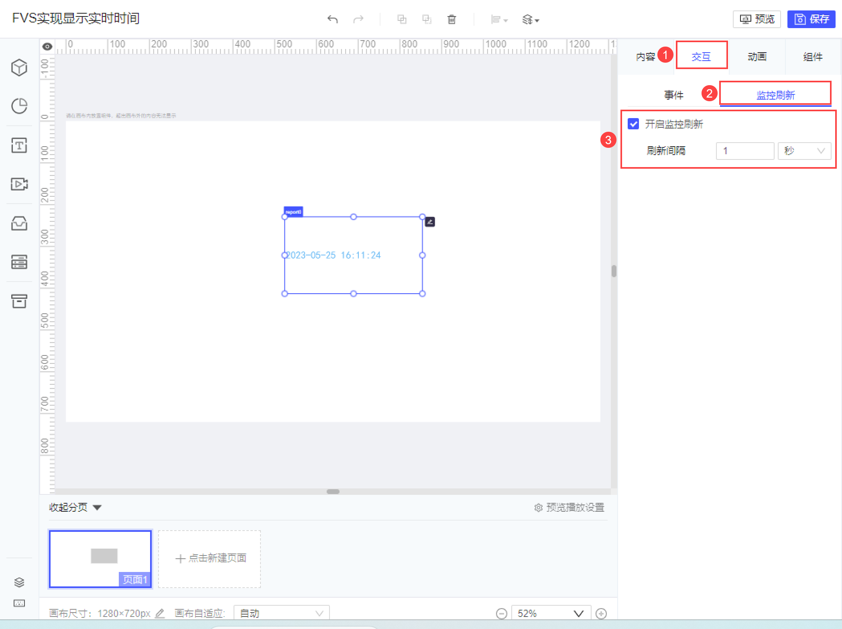Switch to the 事件 sub-tab
This screenshot has width=842, height=629.
[673, 95]
